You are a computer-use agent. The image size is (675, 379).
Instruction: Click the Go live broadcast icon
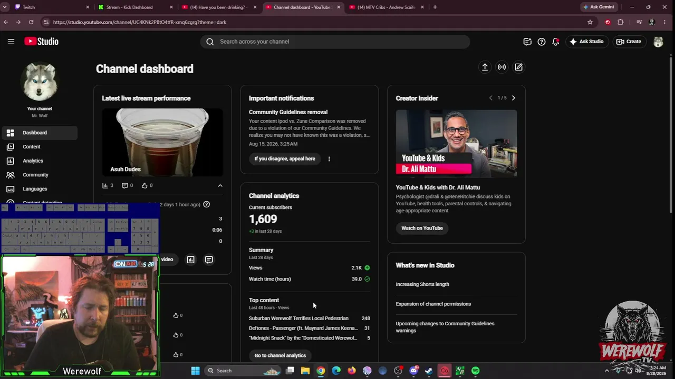click(x=502, y=67)
